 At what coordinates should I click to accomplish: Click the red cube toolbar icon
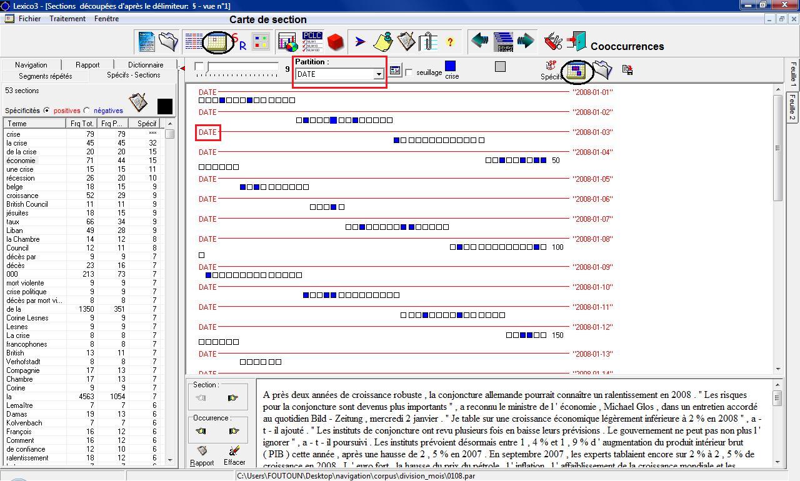(x=336, y=42)
